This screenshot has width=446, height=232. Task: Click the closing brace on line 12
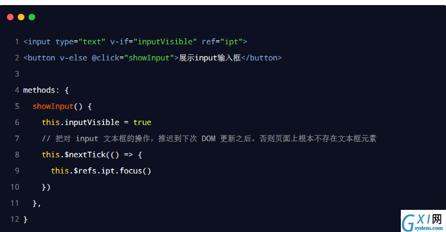pyautogui.click(x=25, y=220)
